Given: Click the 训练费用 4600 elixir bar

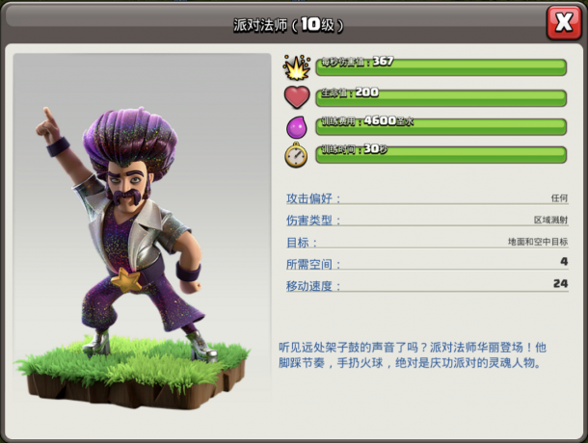Looking at the screenshot, I should tap(441, 126).
